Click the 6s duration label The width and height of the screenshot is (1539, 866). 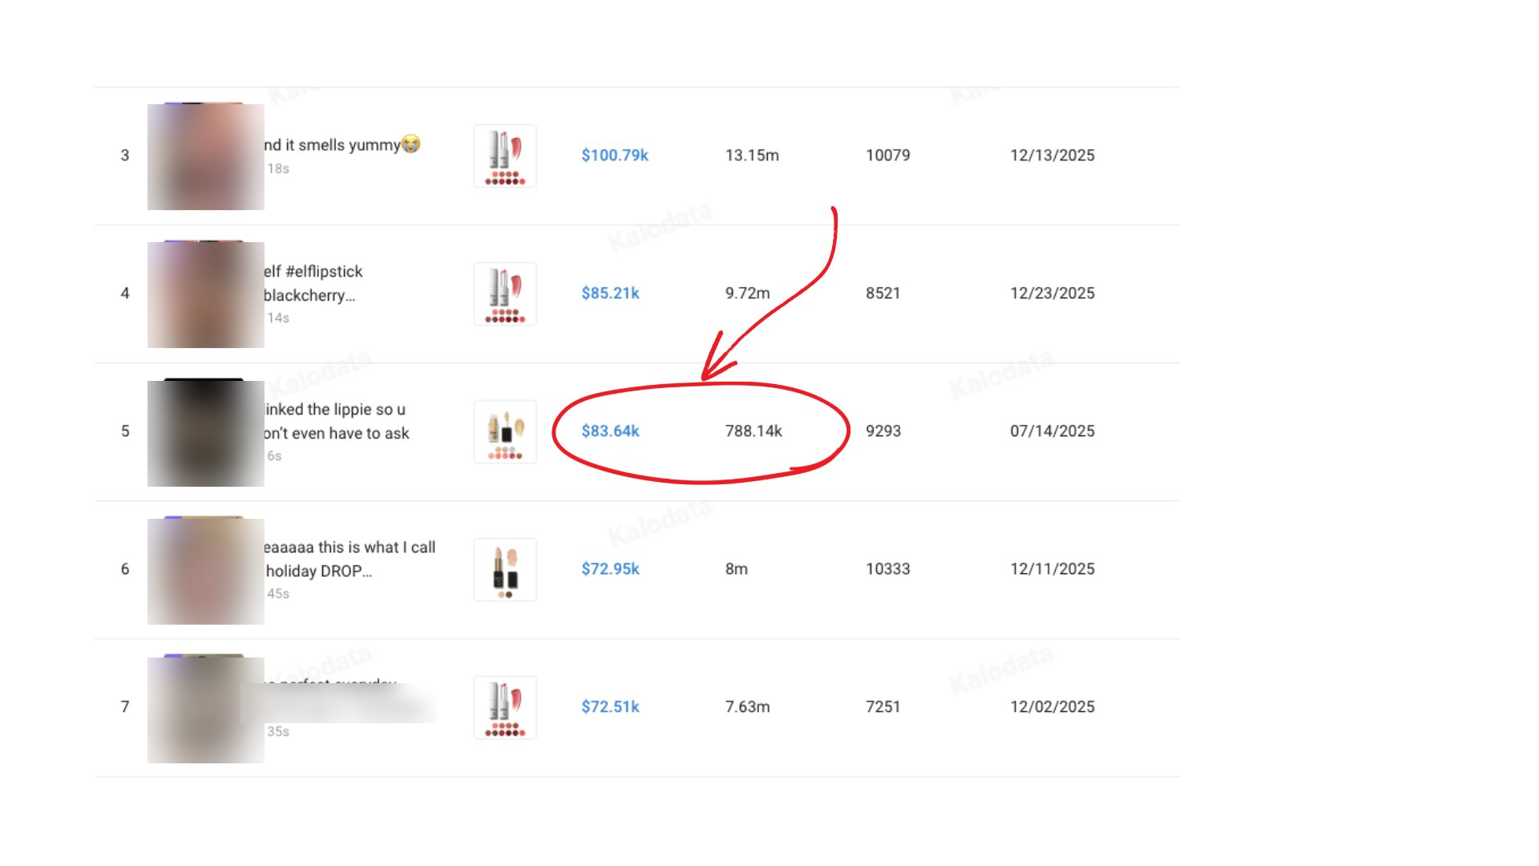274,455
